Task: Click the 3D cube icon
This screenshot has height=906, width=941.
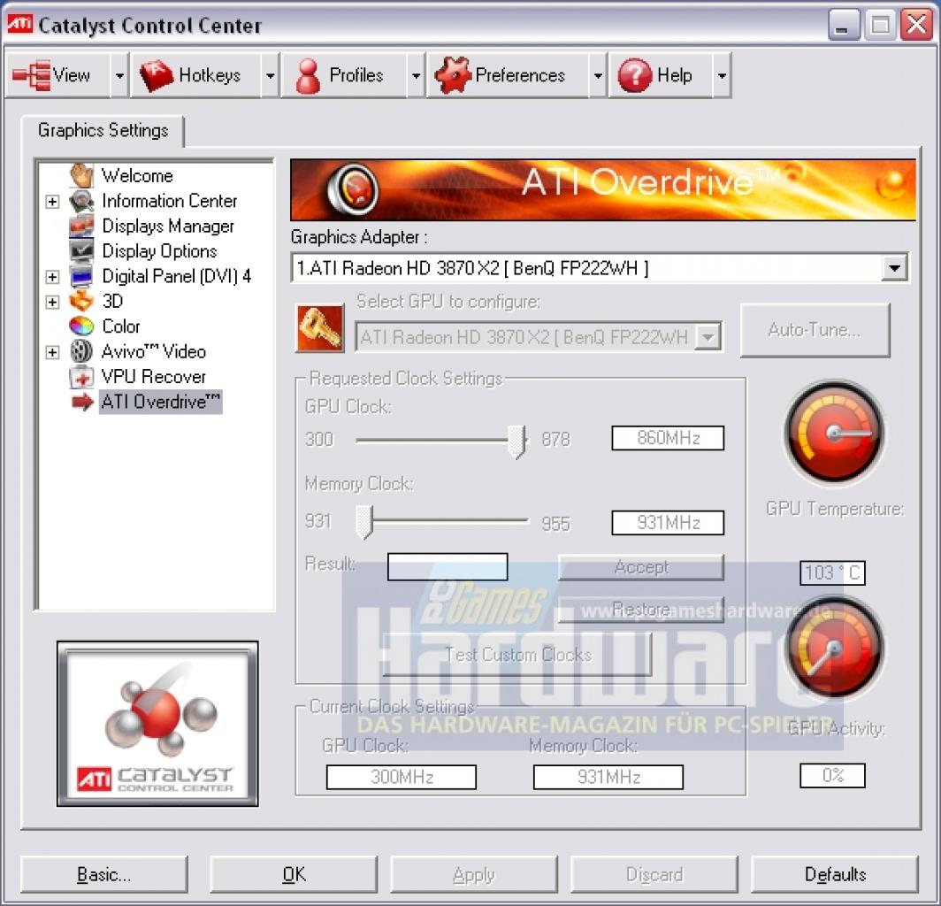Action: point(81,301)
